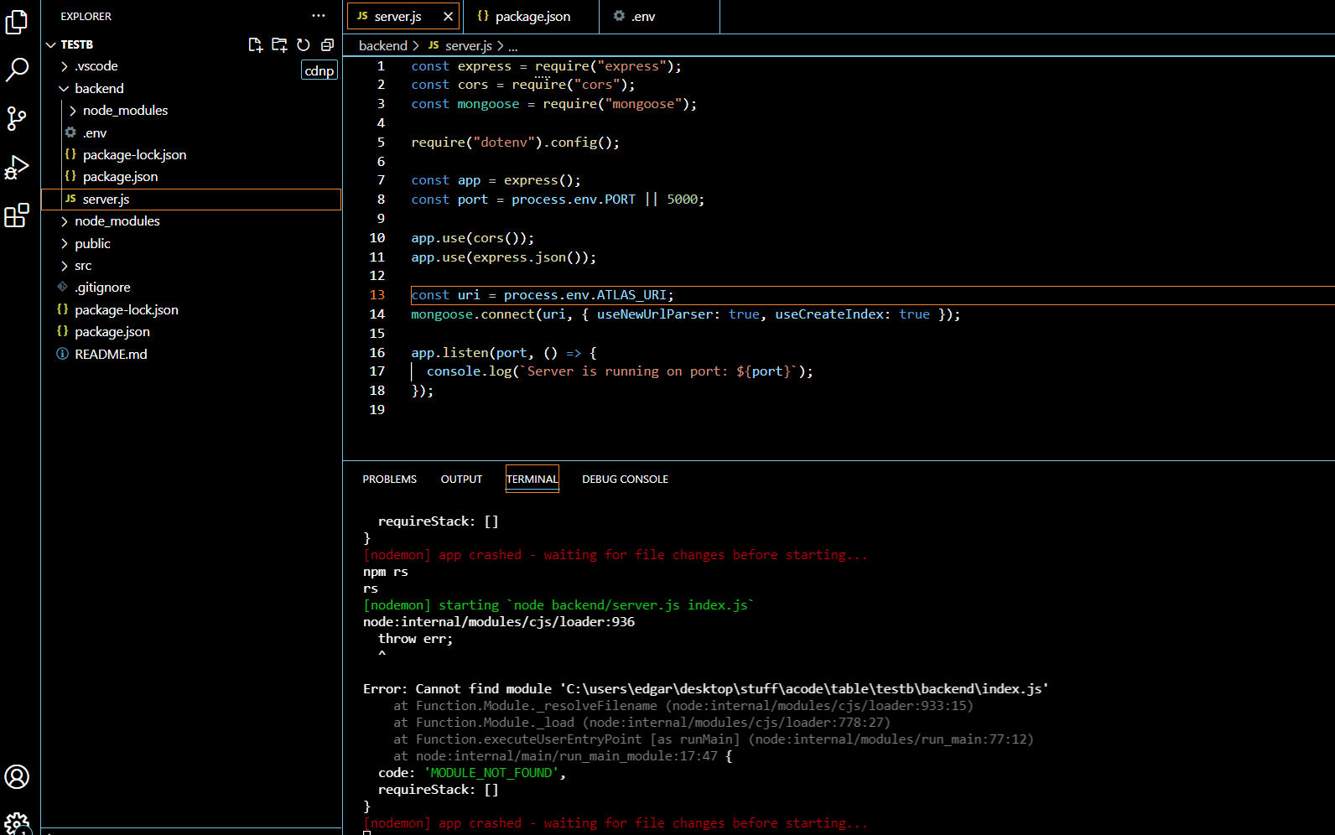Collapse all folders in Explorer
1335x835 pixels.
(x=327, y=44)
